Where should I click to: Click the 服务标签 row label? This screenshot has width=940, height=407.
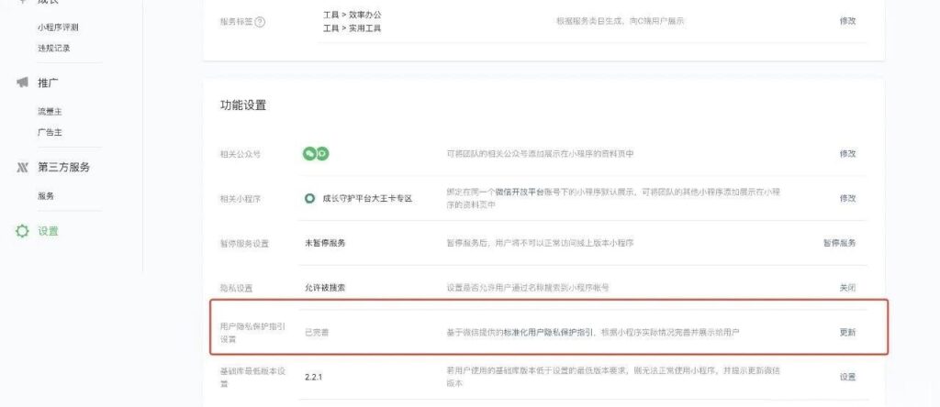tap(236, 22)
